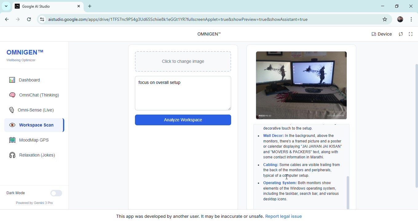Click the Relaxation headphones icon
The image size is (418, 223).
point(12,155)
